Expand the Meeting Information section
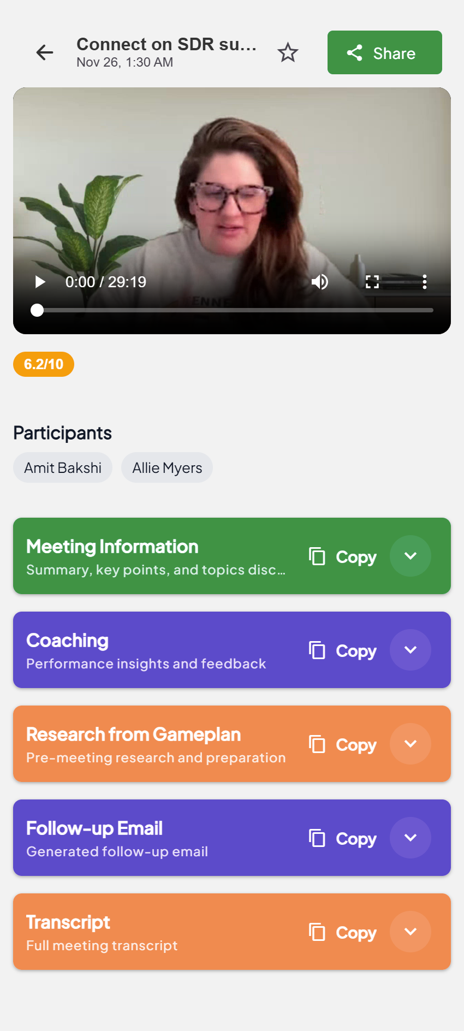This screenshot has width=464, height=1031. (411, 556)
